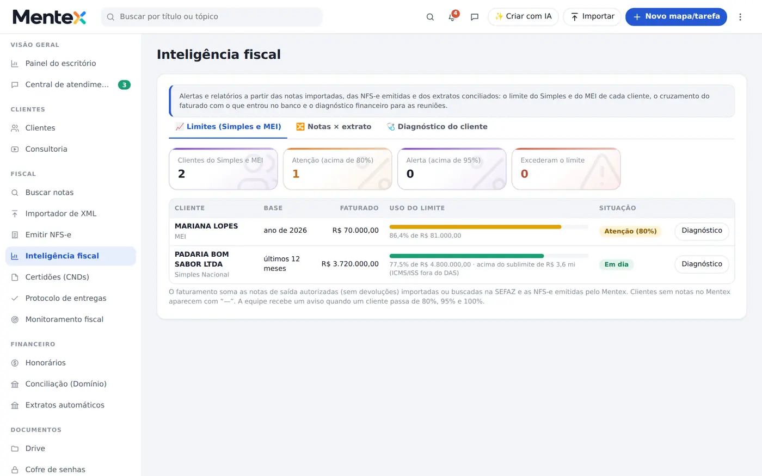Open Diagnóstico for PADARIA BOM SABOR LTDA

point(702,264)
